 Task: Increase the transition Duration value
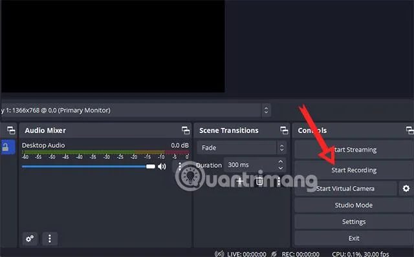coord(280,162)
